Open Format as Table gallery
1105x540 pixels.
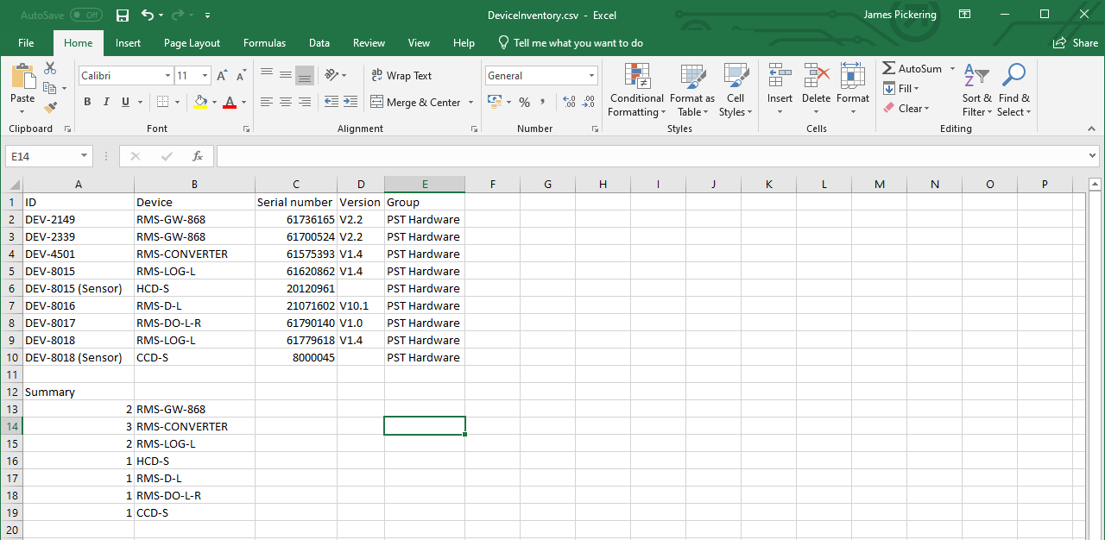coord(692,90)
